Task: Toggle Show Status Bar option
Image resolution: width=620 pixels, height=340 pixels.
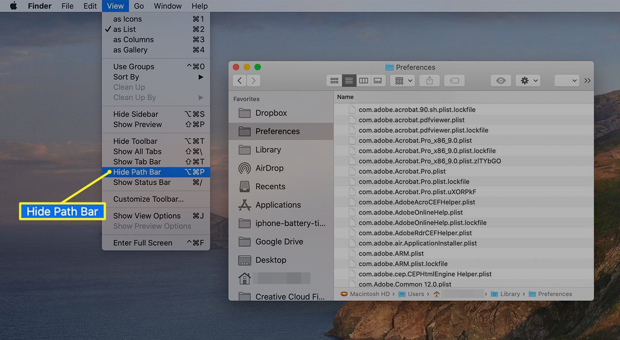Action: [x=142, y=182]
